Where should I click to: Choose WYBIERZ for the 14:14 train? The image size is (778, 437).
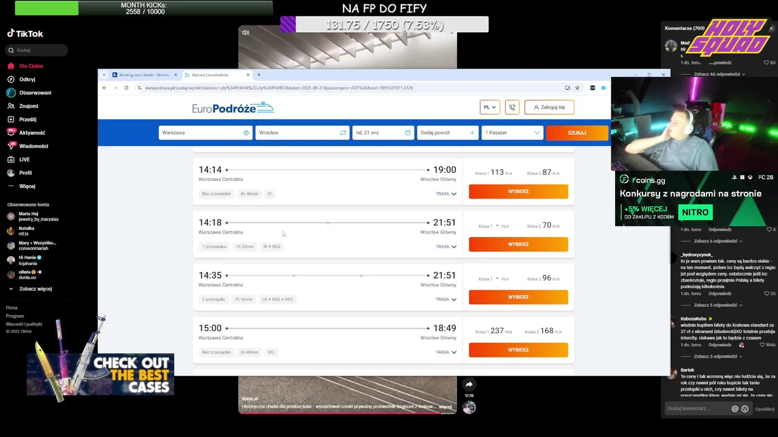tap(518, 191)
